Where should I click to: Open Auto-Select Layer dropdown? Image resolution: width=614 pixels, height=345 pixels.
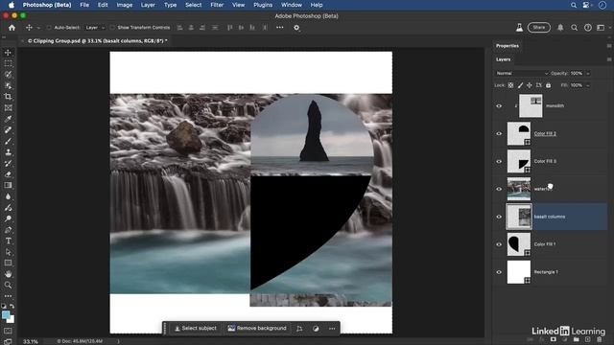point(95,28)
